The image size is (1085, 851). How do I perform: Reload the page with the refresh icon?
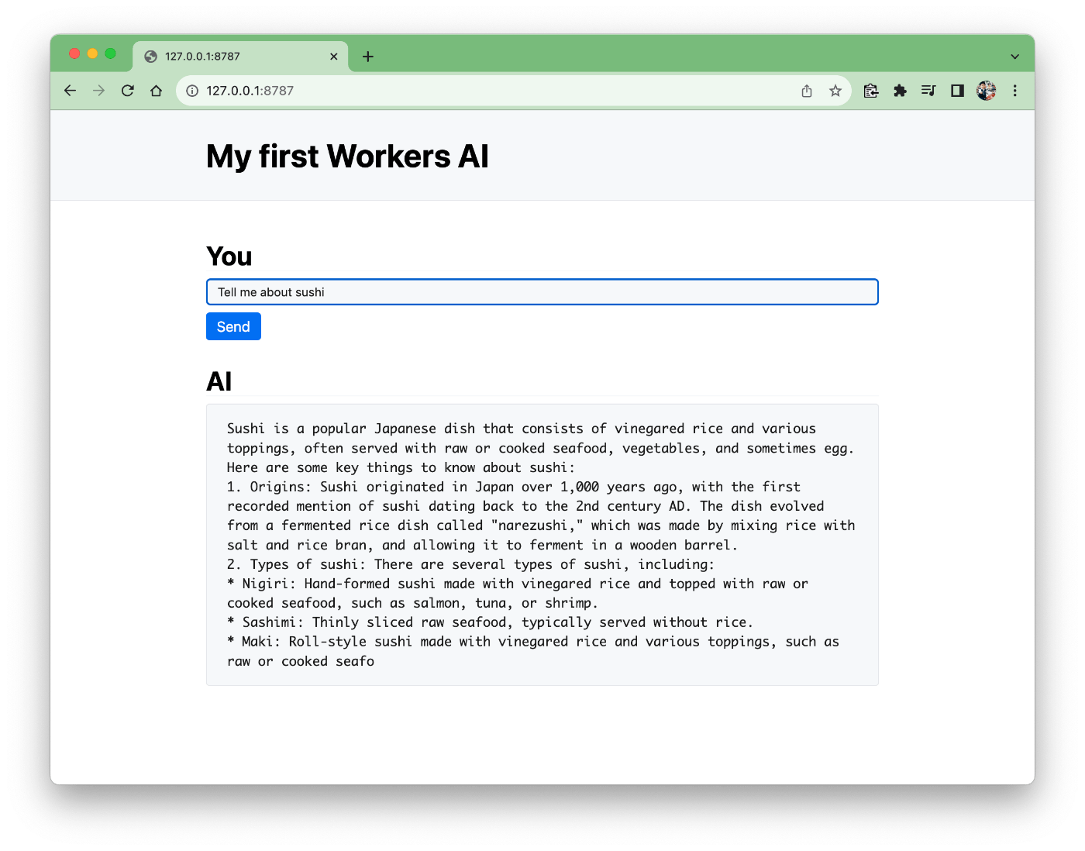(x=127, y=91)
